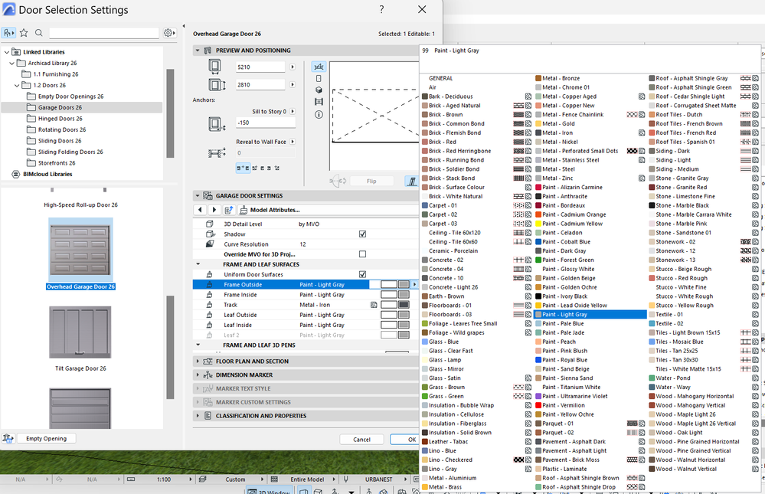Screen dimensions: 765x494
Task: Select the elevation preview icon
Action: [319, 78]
